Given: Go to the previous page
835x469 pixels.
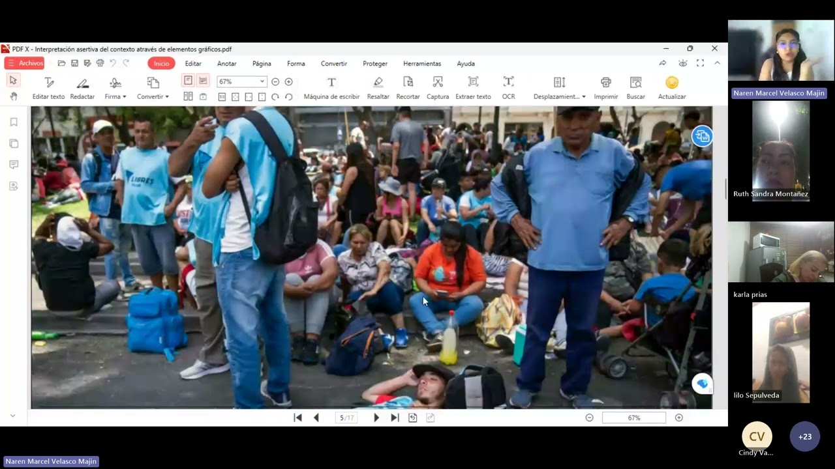Looking at the screenshot, I should click(x=316, y=418).
